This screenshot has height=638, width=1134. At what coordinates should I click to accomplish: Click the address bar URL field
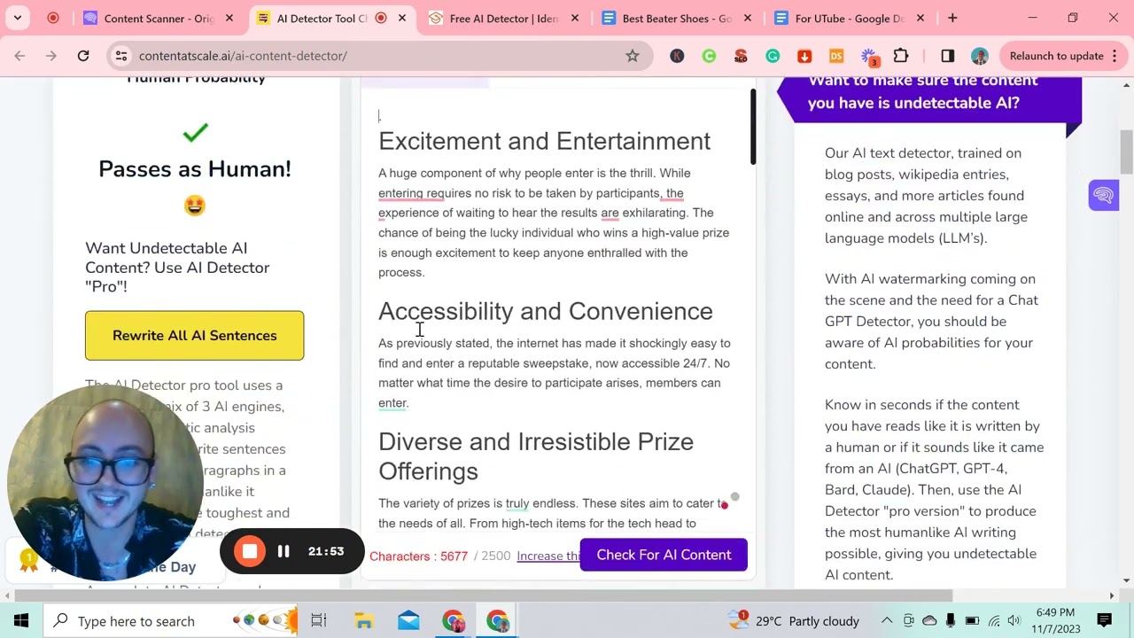click(x=381, y=56)
